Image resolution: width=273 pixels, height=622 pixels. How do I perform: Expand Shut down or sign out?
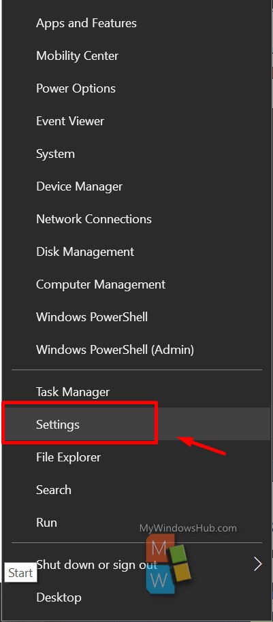[136, 564]
